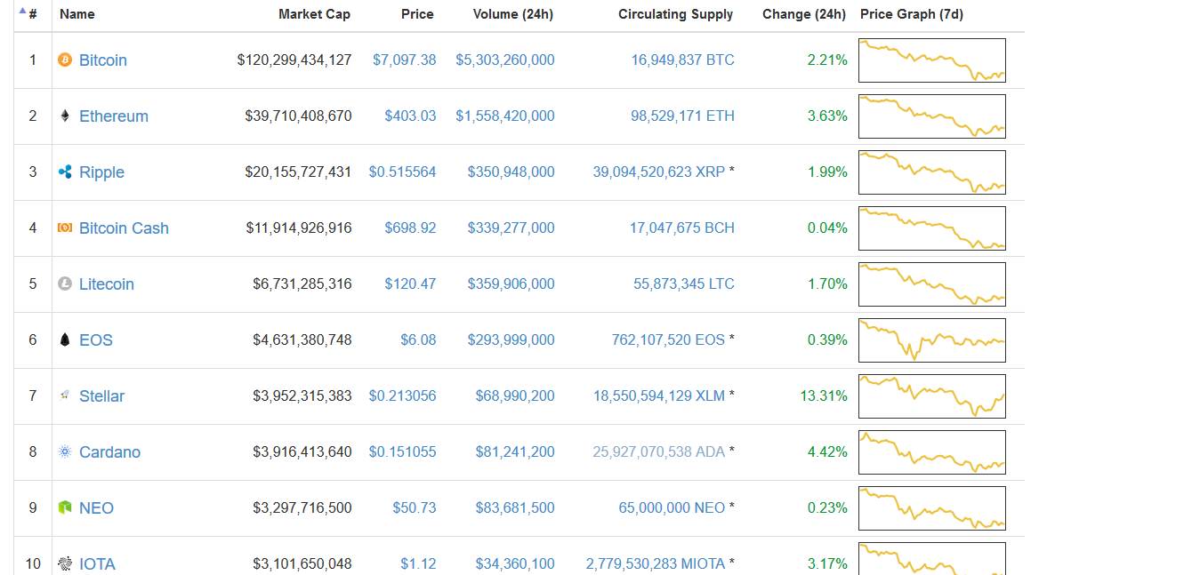Click Litecoin price $120.47
The width and height of the screenshot is (1200, 575).
[410, 284]
